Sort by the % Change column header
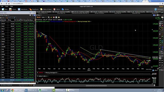This screenshot has width=164, height=92. (18, 20)
